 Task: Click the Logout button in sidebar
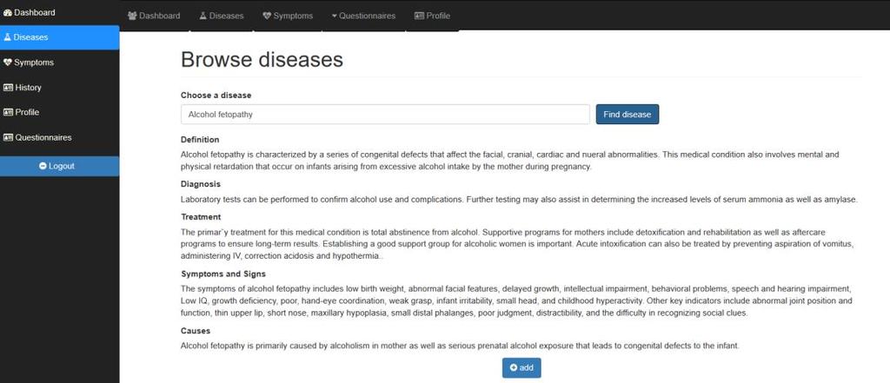pyautogui.click(x=60, y=166)
